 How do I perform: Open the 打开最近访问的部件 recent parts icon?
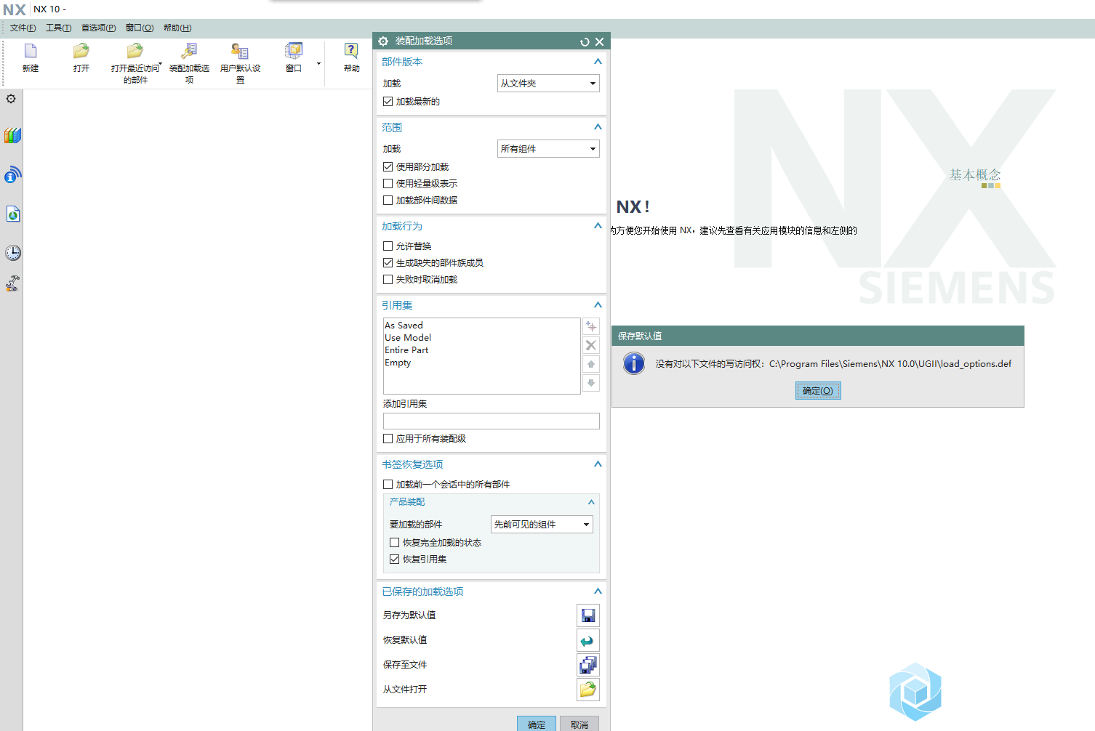[135, 51]
